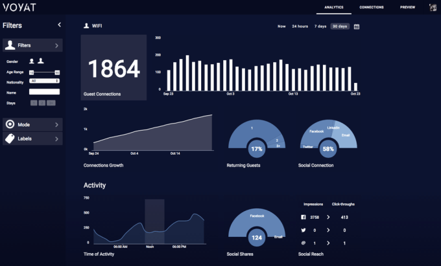The height and width of the screenshot is (266, 441).
Task: Select the 24 hours time range
Action: [300, 27]
